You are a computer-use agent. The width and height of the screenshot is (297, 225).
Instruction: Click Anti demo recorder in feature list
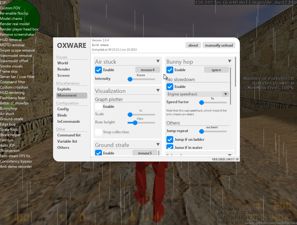coord(16,167)
